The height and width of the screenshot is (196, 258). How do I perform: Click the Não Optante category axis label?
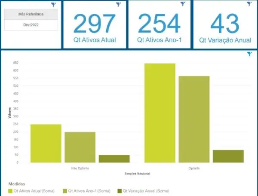(80, 168)
